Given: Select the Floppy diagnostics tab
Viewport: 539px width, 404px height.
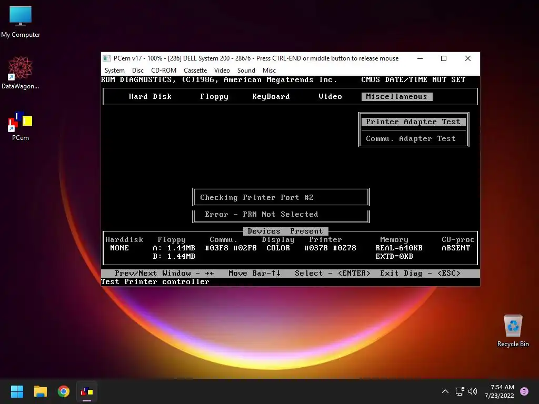Looking at the screenshot, I should pyautogui.click(x=214, y=97).
